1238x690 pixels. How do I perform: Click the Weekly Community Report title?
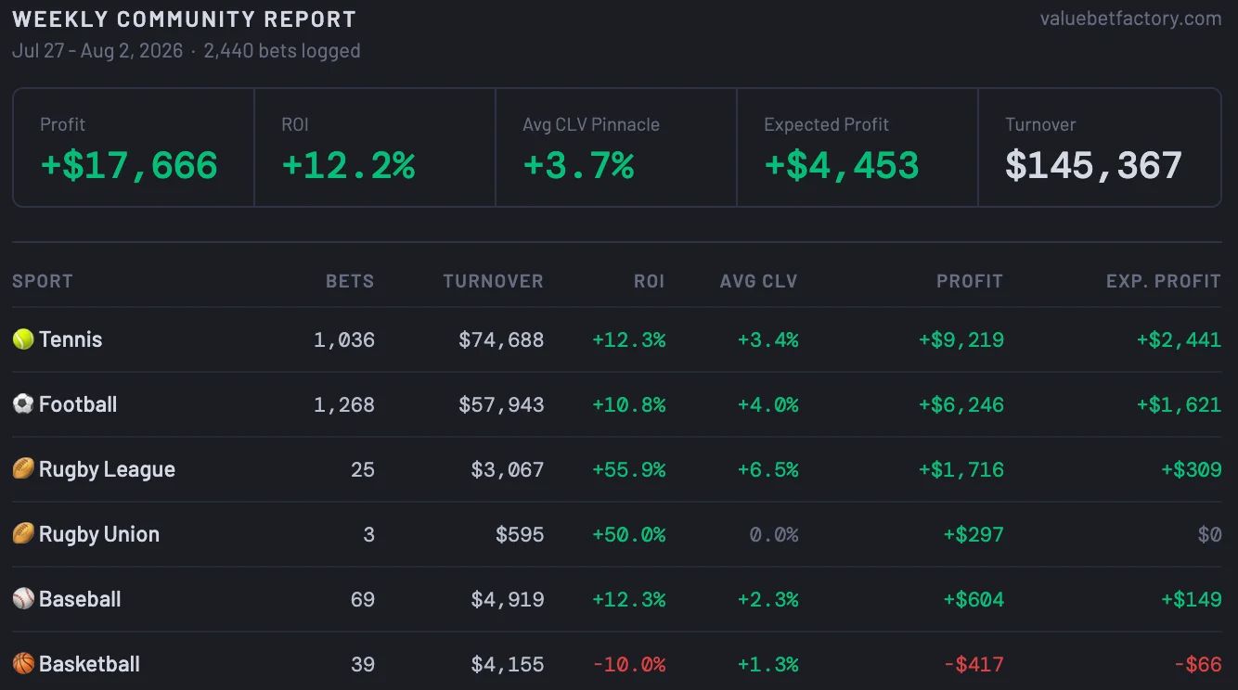[x=184, y=19]
